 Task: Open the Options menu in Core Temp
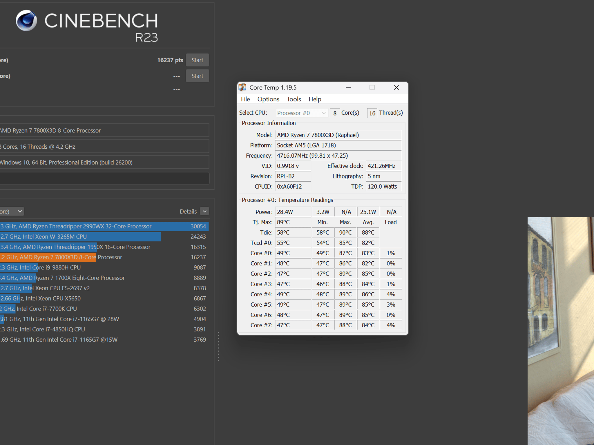pos(268,99)
